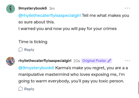Click the speech bubble icon under 'Time is ticking'

[21, 49]
